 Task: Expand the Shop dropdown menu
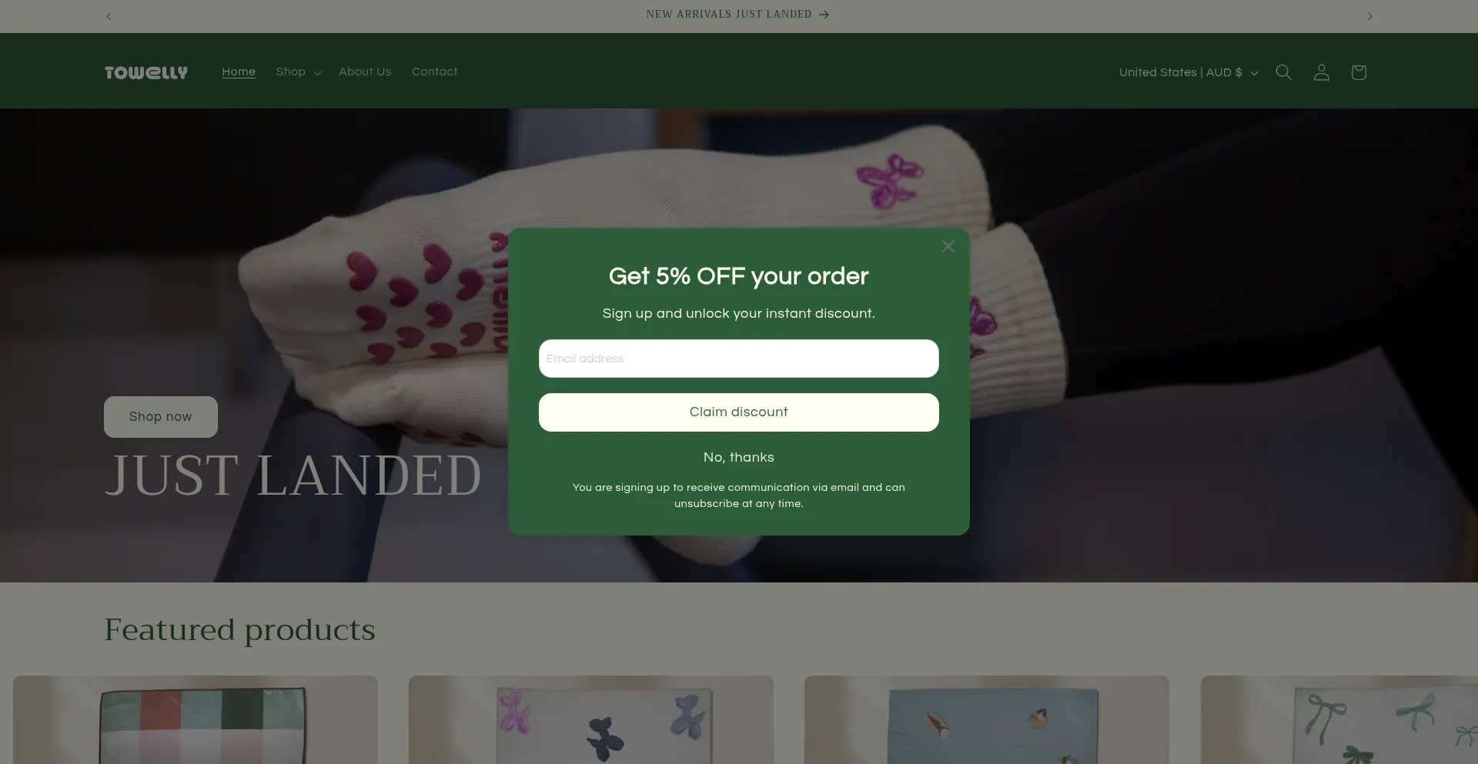coord(298,72)
